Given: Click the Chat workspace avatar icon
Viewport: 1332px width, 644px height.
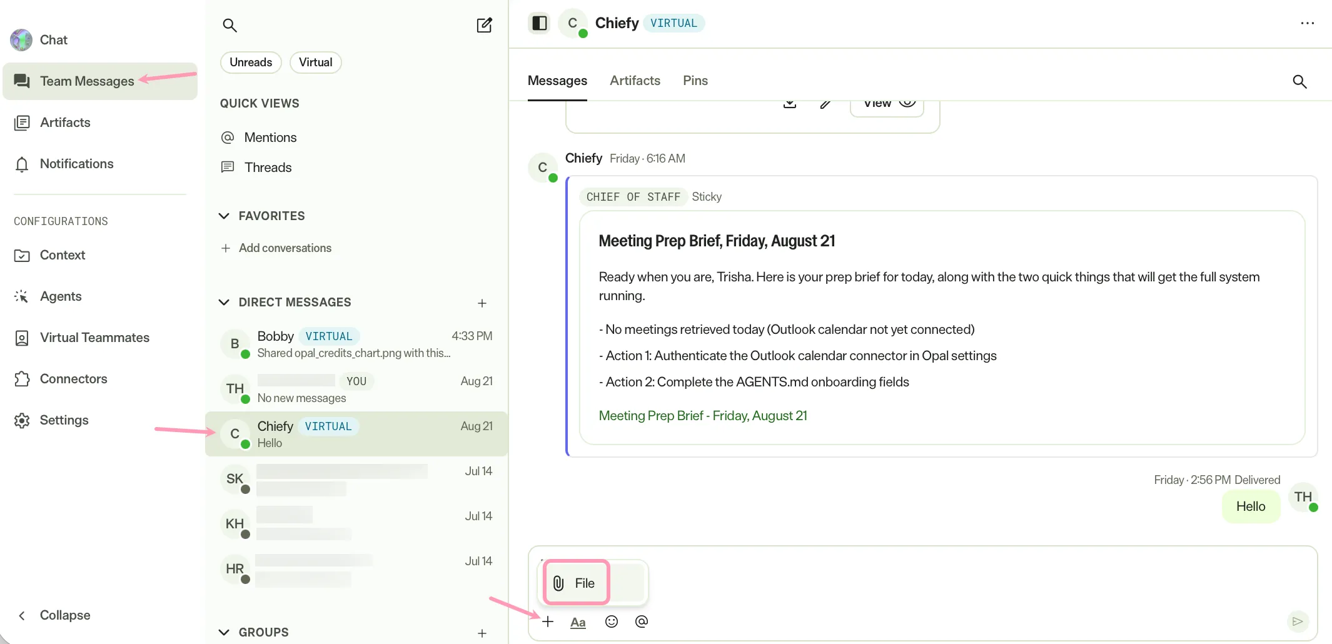Looking at the screenshot, I should (21, 40).
